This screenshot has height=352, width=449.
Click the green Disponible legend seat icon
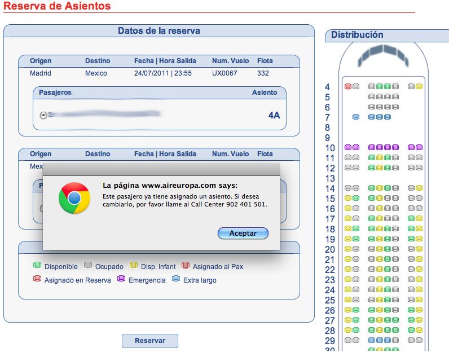click(x=37, y=265)
